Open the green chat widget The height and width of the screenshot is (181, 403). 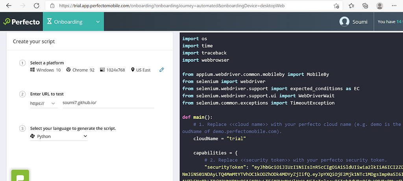coord(20,175)
